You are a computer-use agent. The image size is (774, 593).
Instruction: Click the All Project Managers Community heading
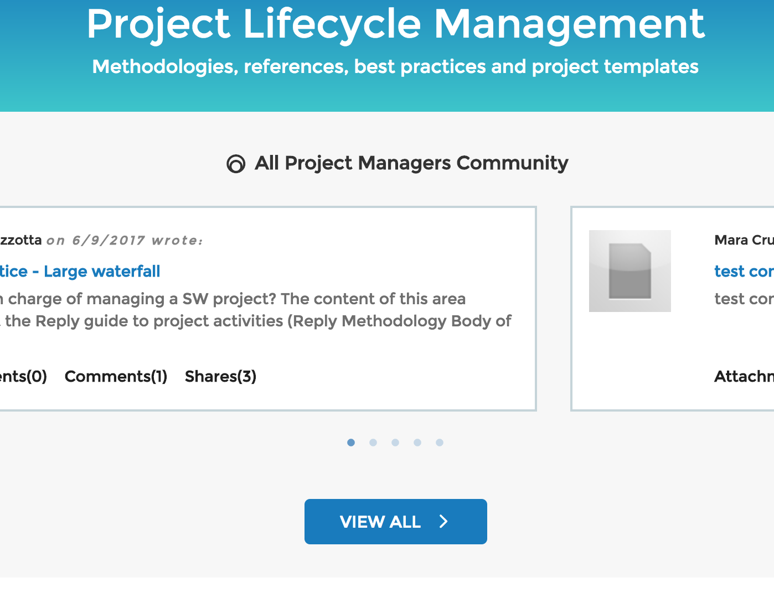411,163
